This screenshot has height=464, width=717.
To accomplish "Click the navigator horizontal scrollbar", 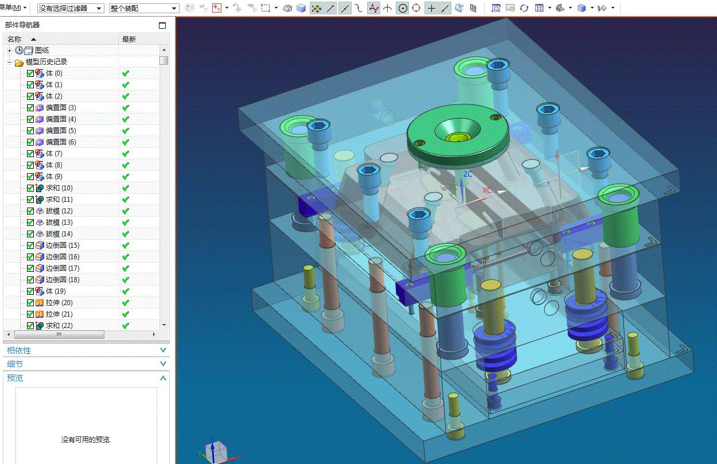I will (59, 334).
